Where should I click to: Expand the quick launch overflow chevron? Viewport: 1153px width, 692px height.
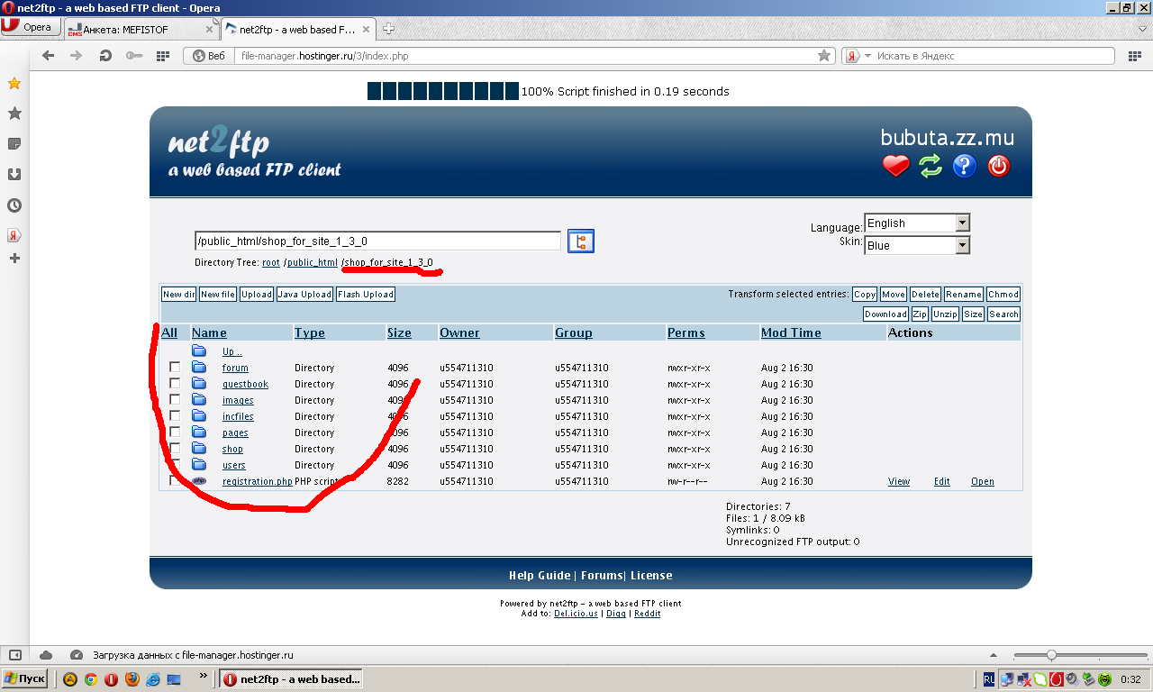[x=203, y=676]
